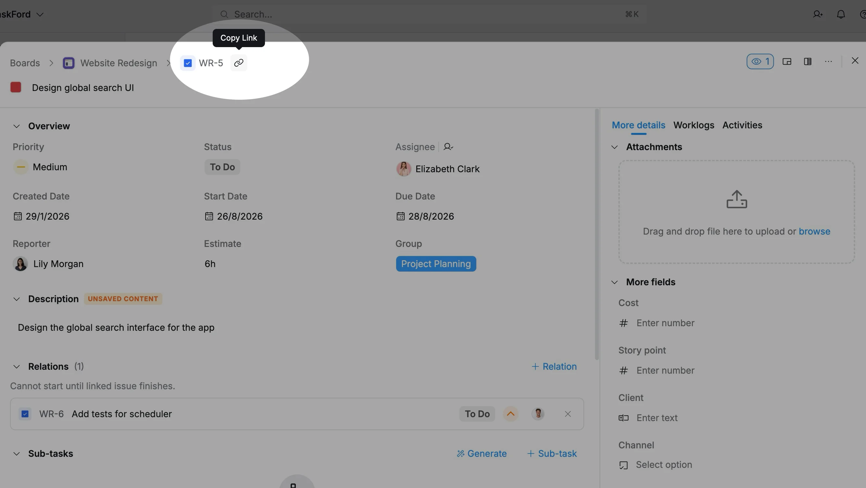866x488 pixels.
Task: Collapse the Attachments section
Action: click(614, 147)
